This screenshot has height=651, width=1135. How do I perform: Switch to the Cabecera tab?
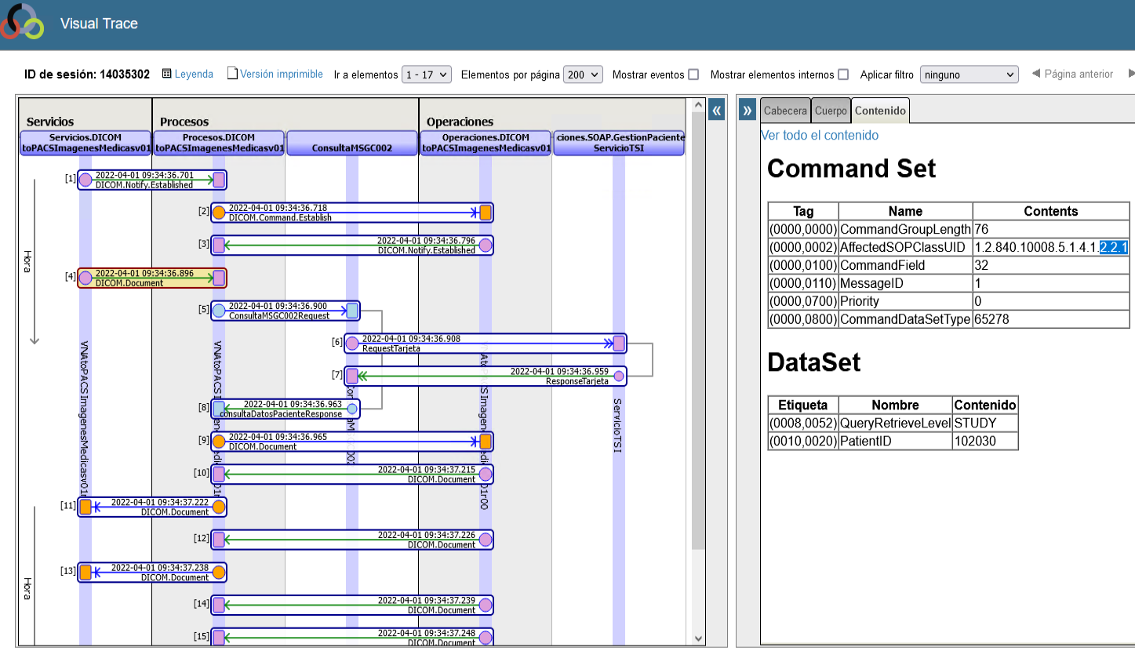(x=785, y=111)
